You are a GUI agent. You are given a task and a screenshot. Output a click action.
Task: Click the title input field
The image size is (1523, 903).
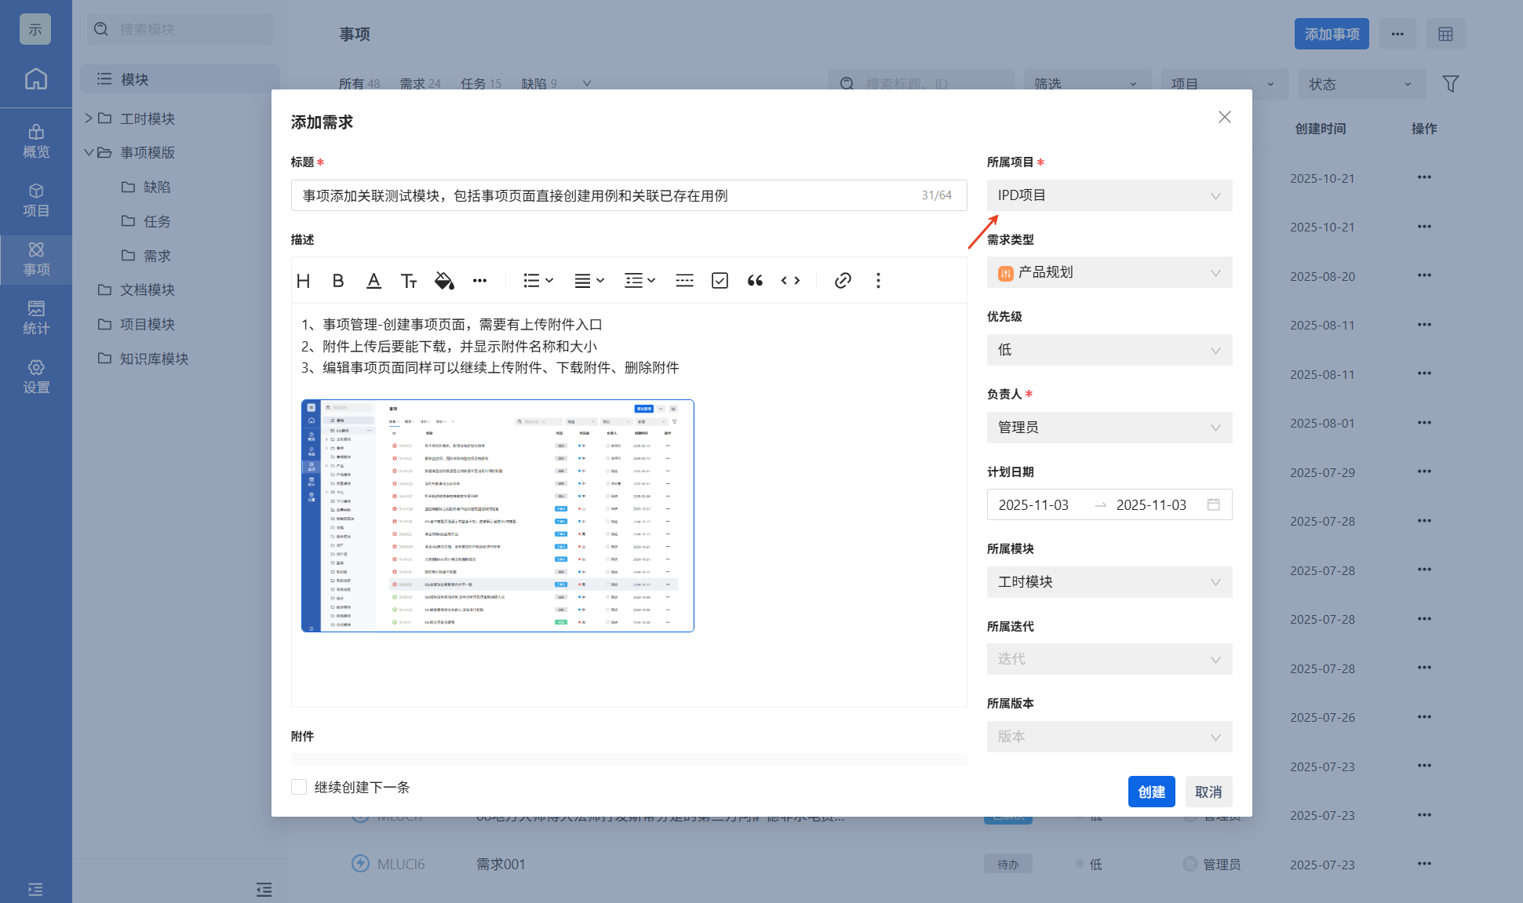(604, 195)
